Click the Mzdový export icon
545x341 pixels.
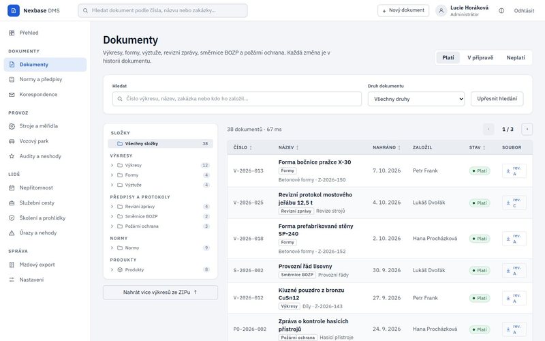click(x=12, y=265)
